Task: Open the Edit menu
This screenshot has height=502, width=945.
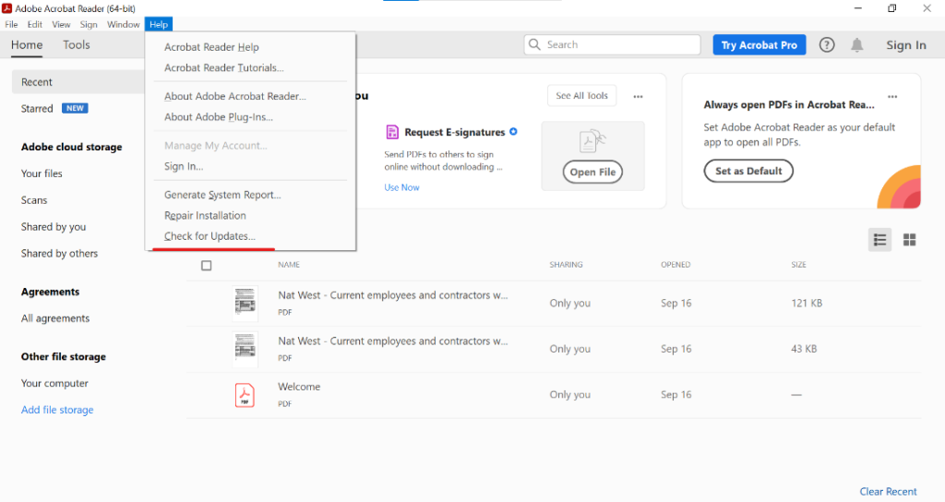Action: click(35, 25)
